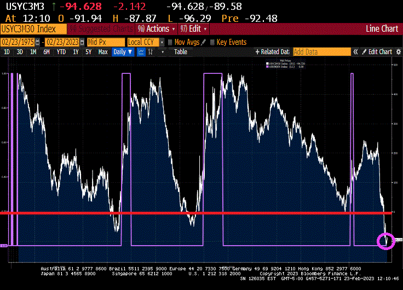The image size is (403, 290).
Task: Switch to Table view
Action: coord(181,52)
